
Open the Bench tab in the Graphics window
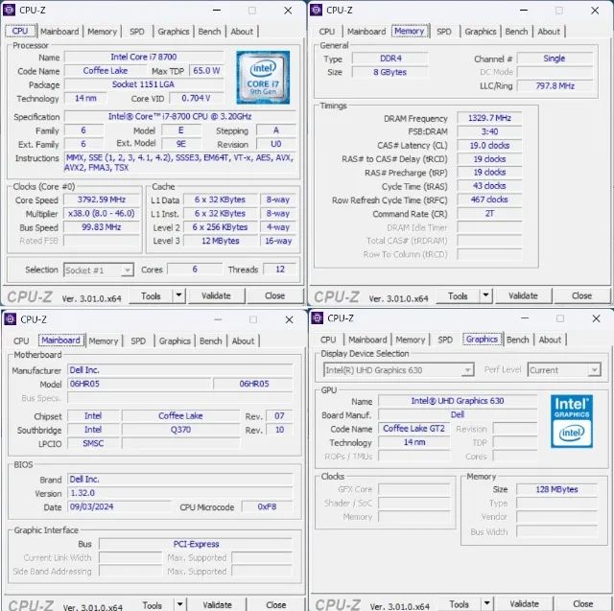[518, 340]
